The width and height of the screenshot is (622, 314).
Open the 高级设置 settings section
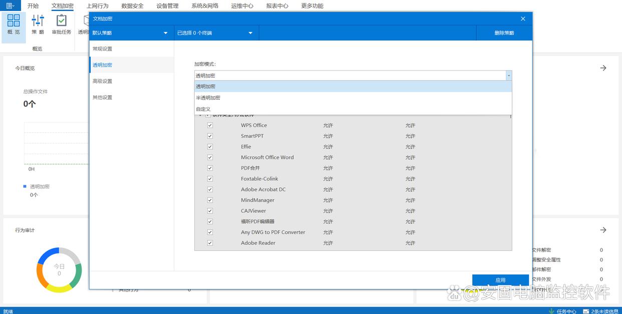(x=102, y=81)
